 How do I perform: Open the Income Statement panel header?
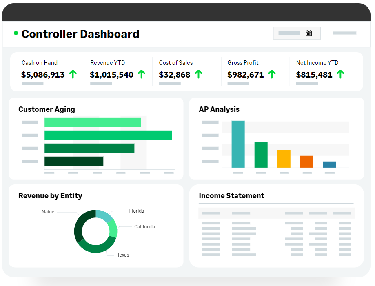click(x=231, y=196)
